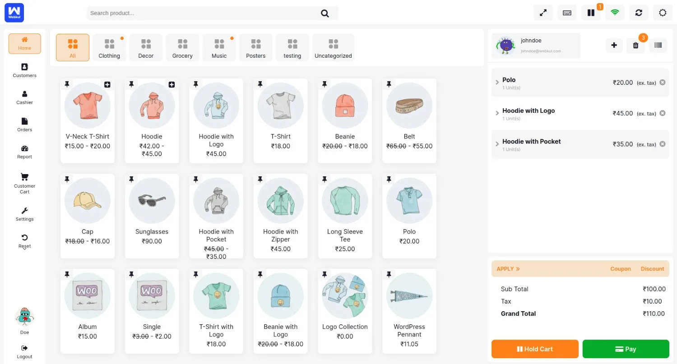
Task: Remove Polo from cart
Action: (x=662, y=82)
